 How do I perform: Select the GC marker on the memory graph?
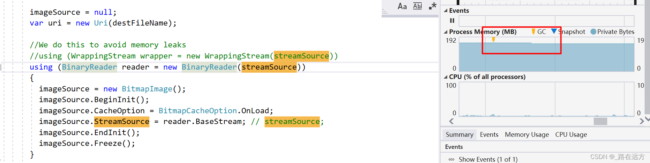point(493,39)
